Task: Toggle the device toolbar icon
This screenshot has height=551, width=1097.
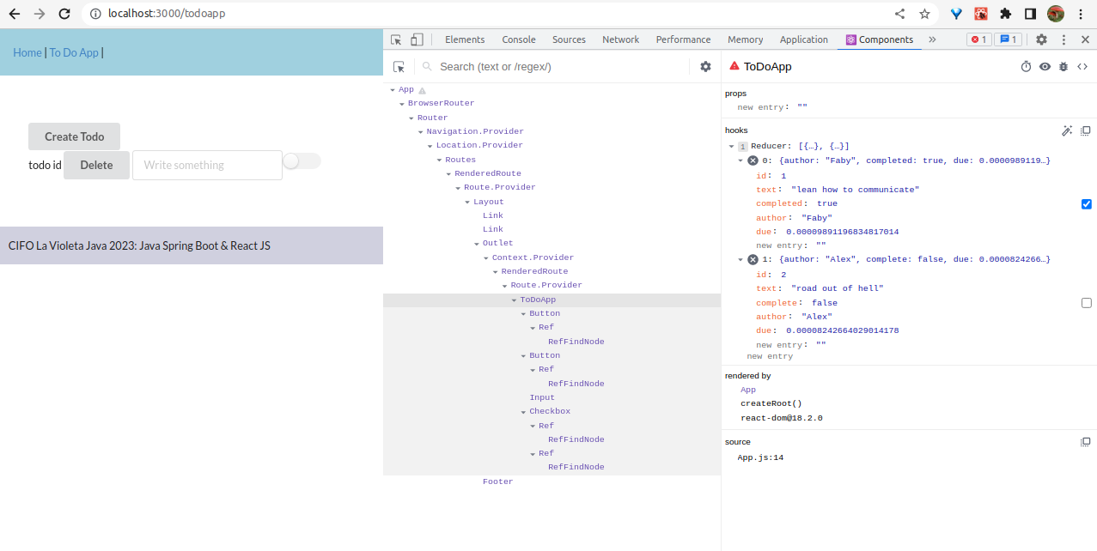Action: (x=417, y=39)
